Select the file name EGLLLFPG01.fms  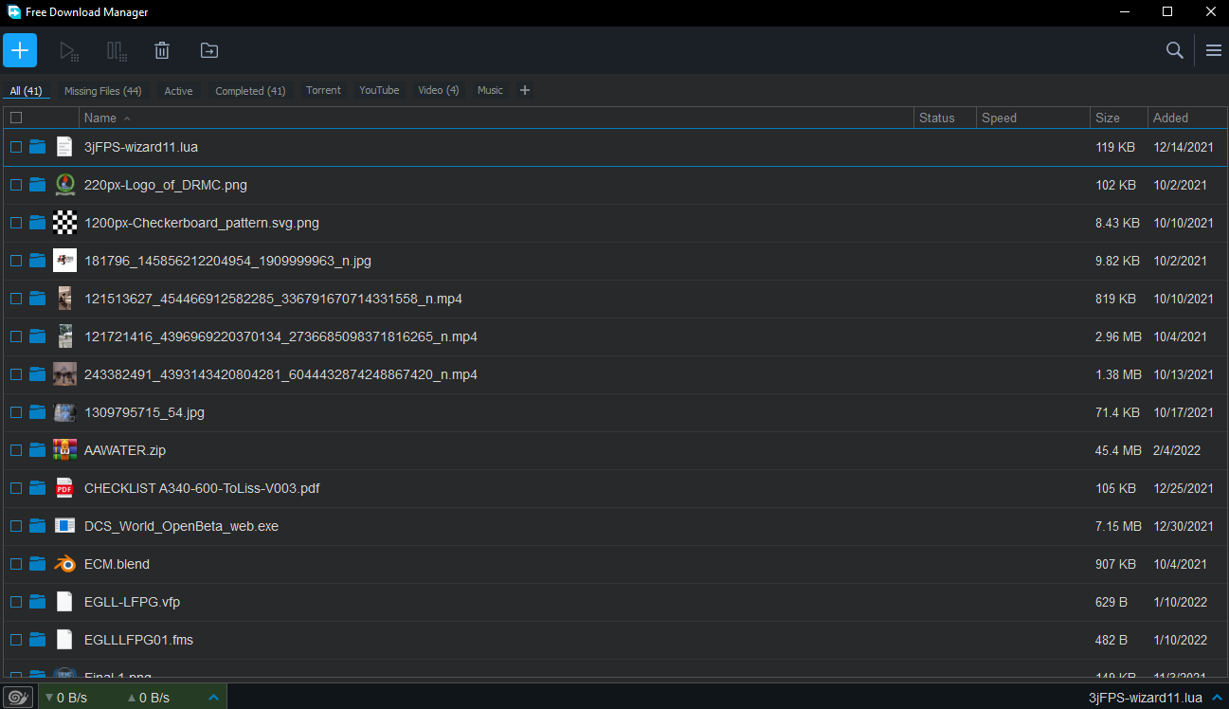(138, 640)
